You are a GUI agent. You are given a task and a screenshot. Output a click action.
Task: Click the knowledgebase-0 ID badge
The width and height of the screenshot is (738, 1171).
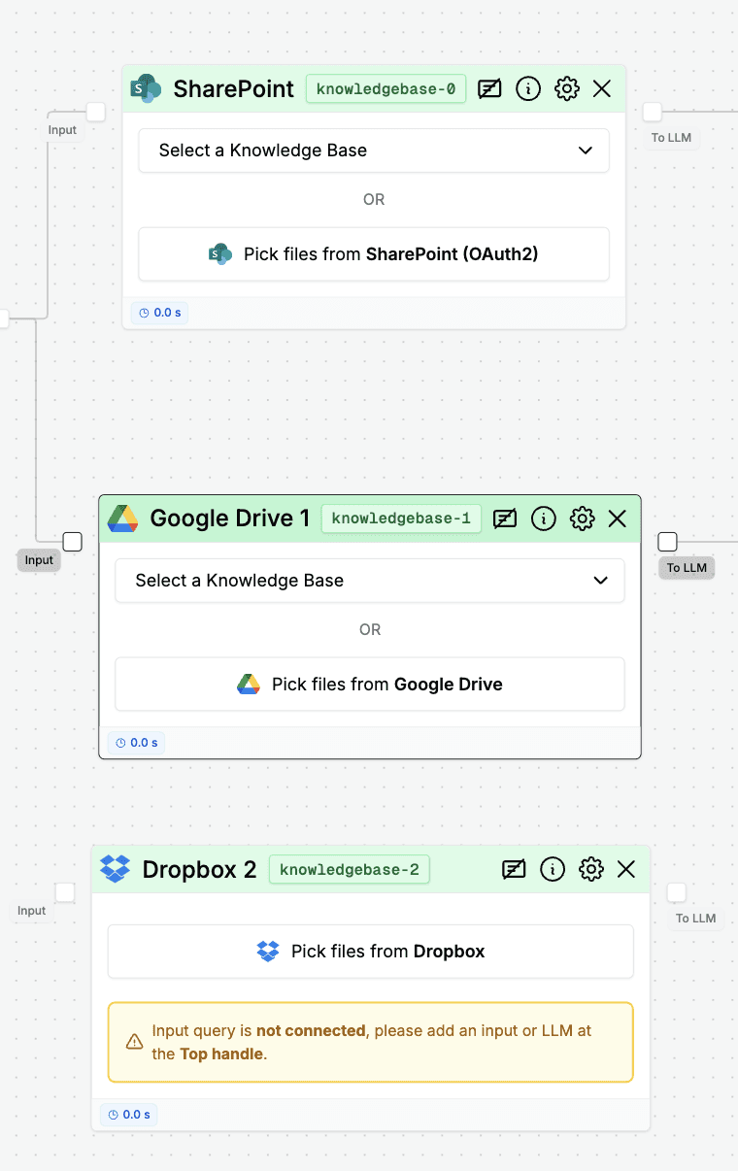[x=386, y=89]
